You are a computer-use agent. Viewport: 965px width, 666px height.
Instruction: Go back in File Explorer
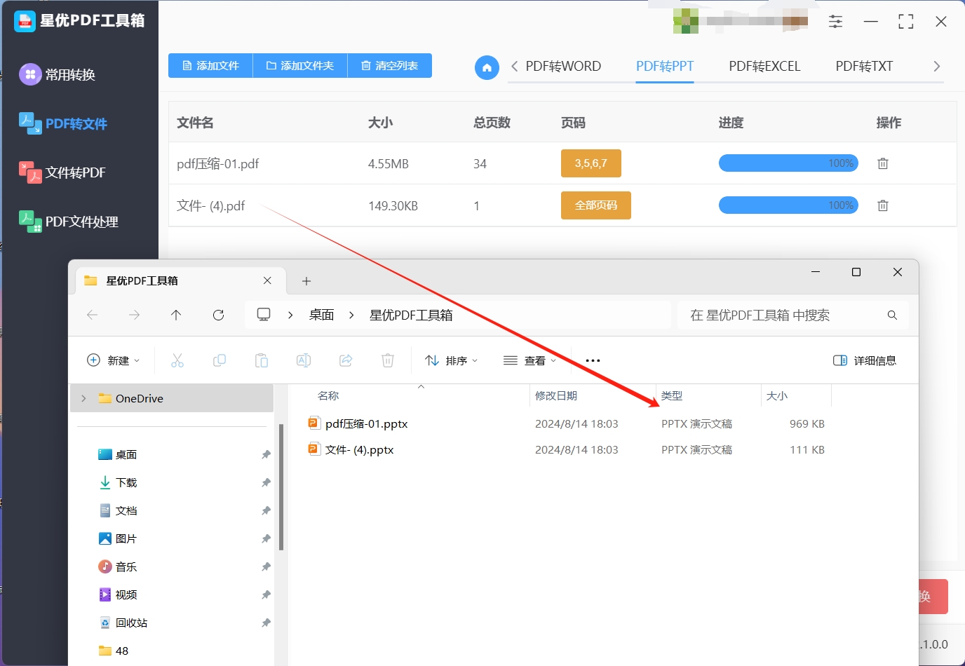[x=92, y=315]
